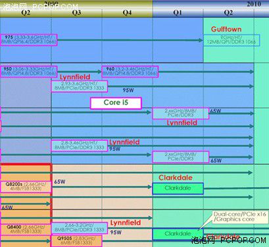Select the 975 processor spec box

pyautogui.click(x=29, y=40)
